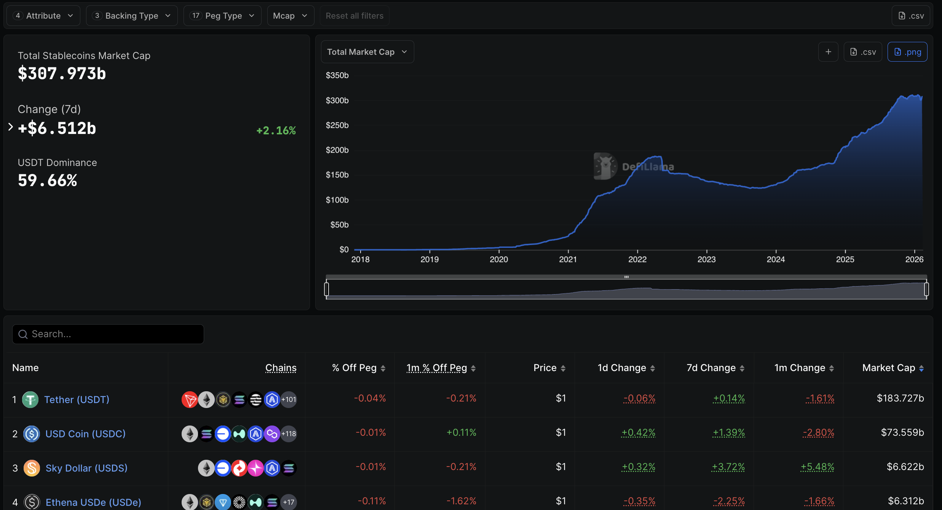Open the Attribute filter dropdown
942x510 pixels.
coord(43,16)
